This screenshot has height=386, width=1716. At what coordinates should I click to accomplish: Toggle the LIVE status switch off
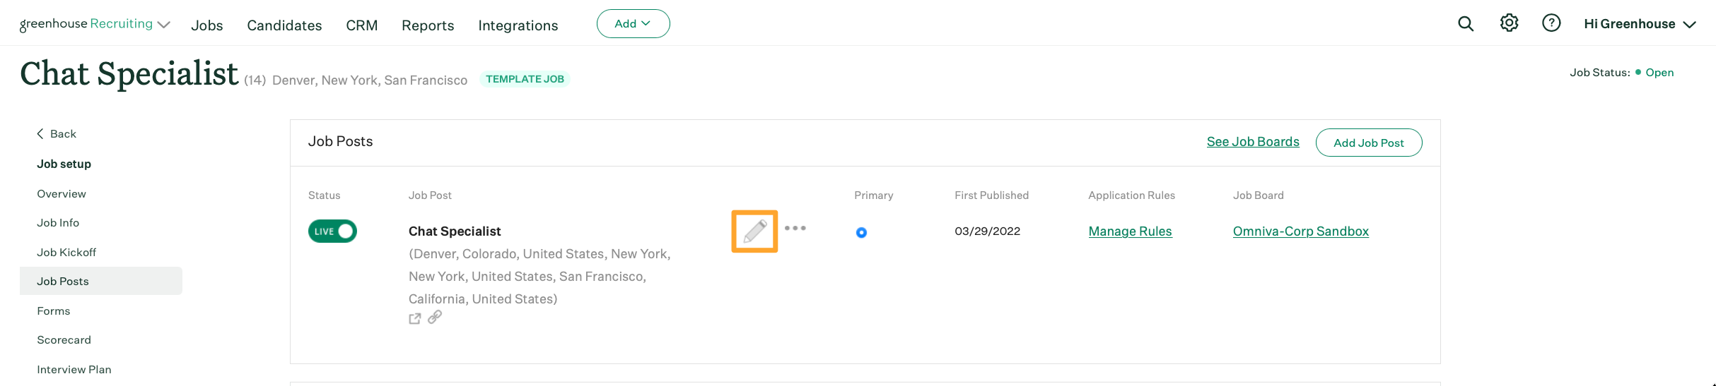click(x=332, y=231)
